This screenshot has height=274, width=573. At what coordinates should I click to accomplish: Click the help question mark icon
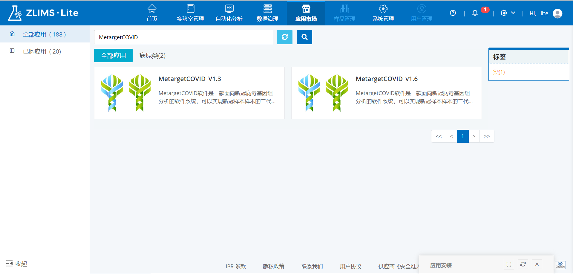[453, 13]
